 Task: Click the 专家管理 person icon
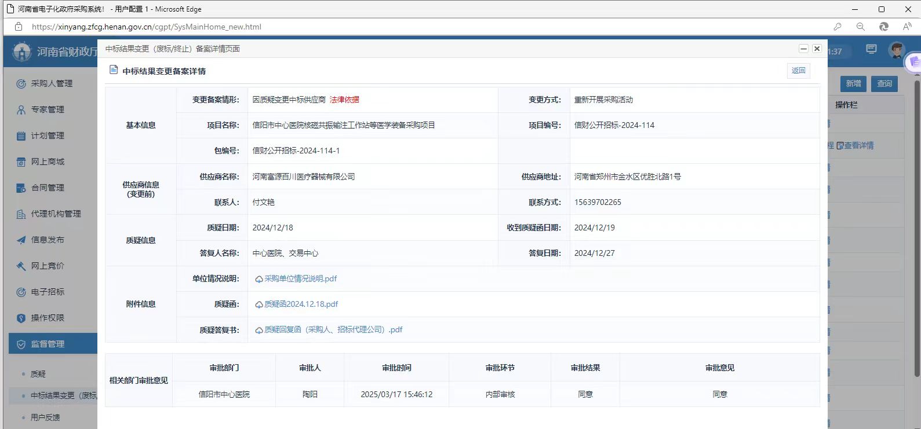(x=21, y=109)
